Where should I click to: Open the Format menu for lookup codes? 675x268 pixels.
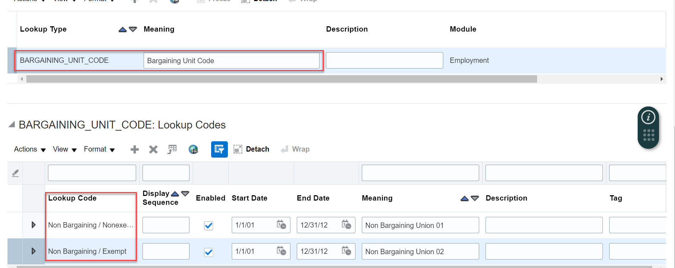(99, 149)
